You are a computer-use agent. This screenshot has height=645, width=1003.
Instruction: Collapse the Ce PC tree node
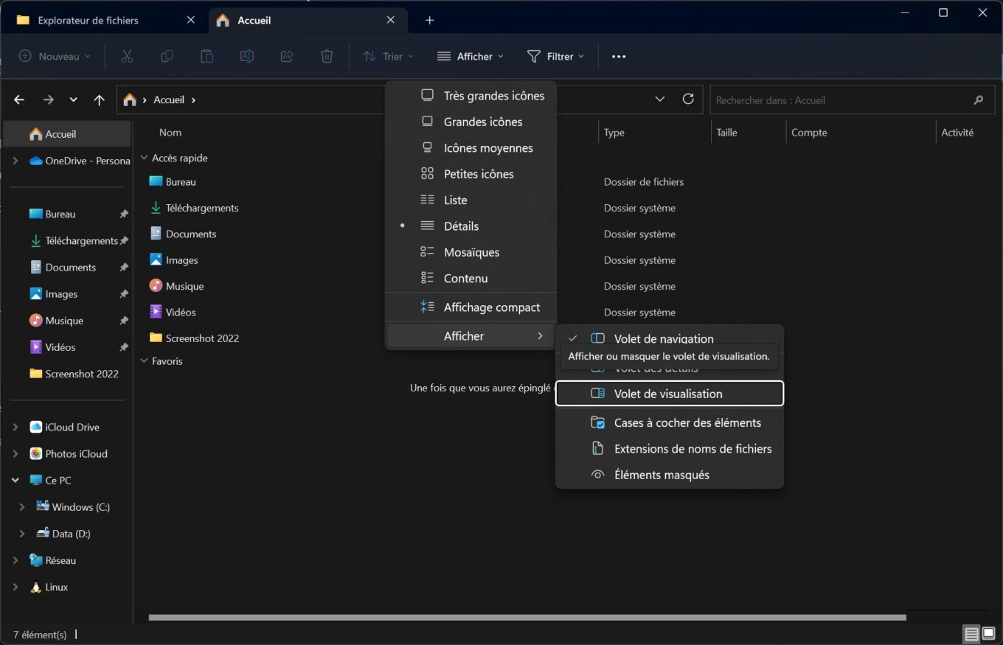pyautogui.click(x=15, y=480)
